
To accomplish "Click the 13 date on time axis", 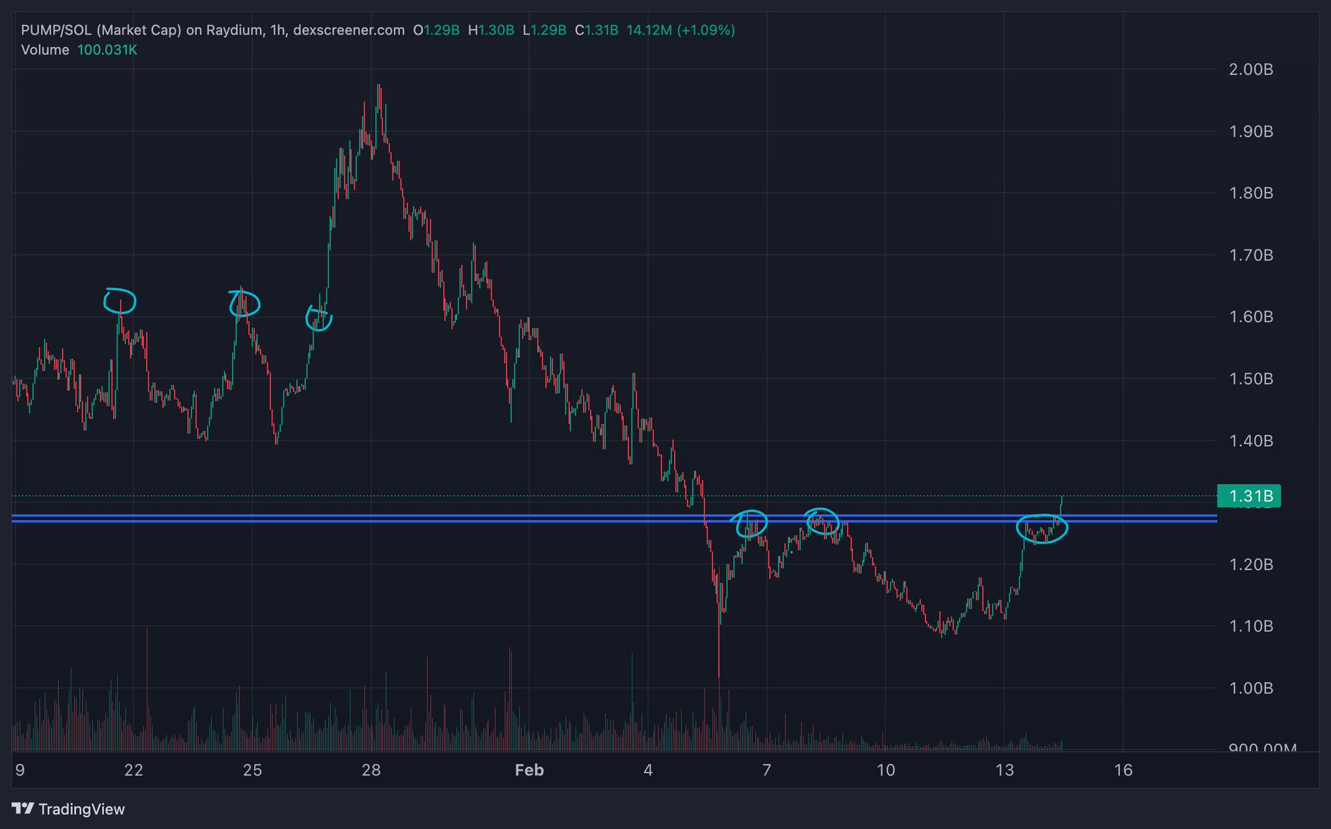I will tap(1004, 770).
